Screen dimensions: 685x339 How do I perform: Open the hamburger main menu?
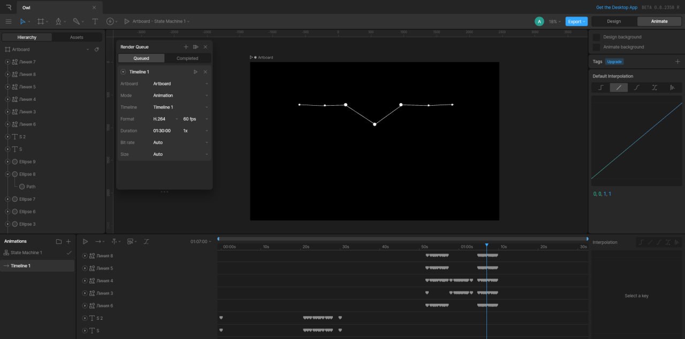click(x=8, y=21)
